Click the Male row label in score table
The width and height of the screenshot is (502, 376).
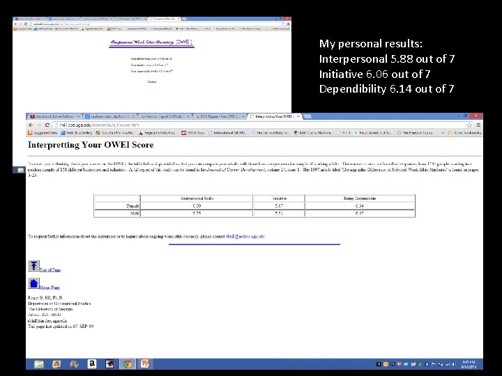click(135, 213)
